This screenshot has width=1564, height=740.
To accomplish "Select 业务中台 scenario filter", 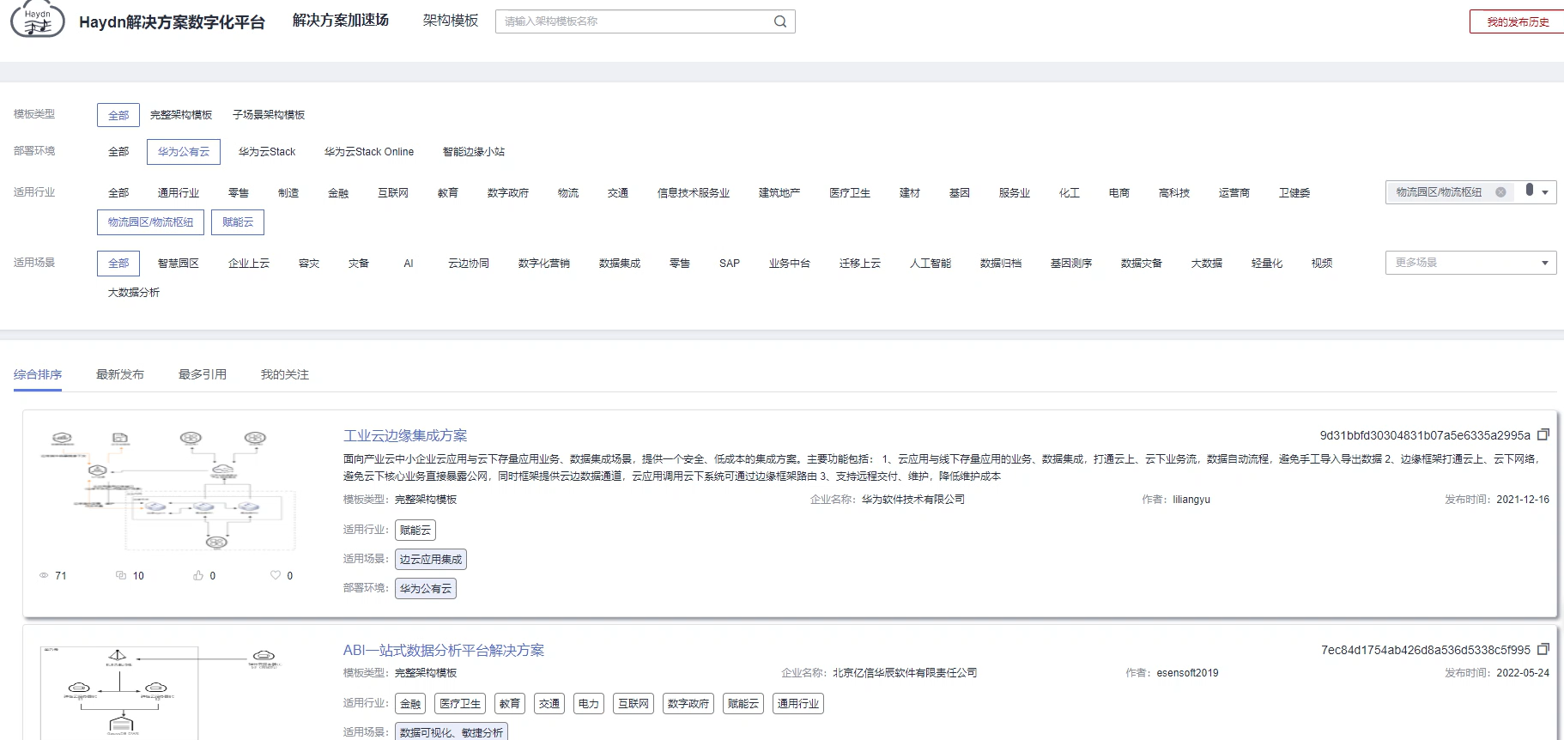I will (790, 264).
